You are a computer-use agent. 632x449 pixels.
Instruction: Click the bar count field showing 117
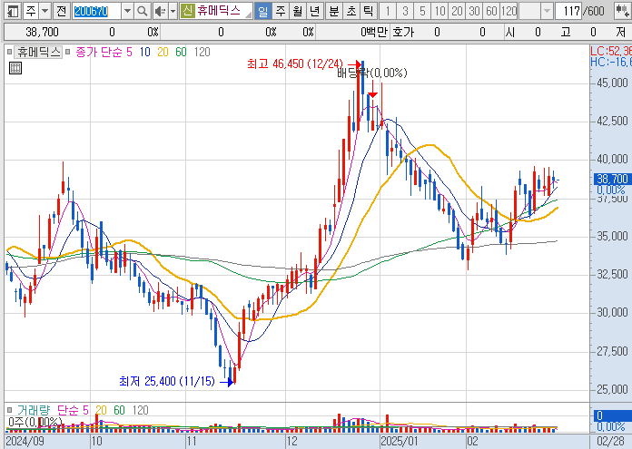(568, 11)
